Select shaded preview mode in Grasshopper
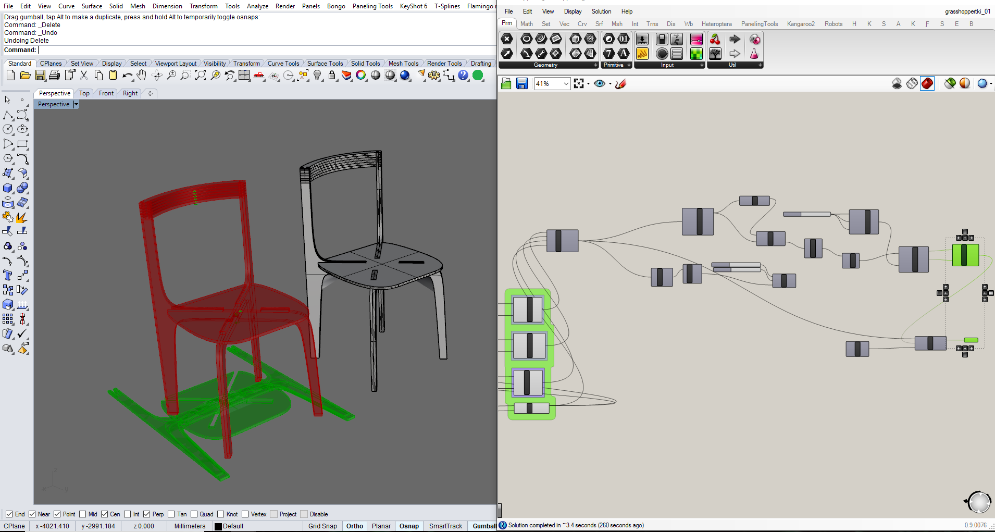 (x=928, y=83)
